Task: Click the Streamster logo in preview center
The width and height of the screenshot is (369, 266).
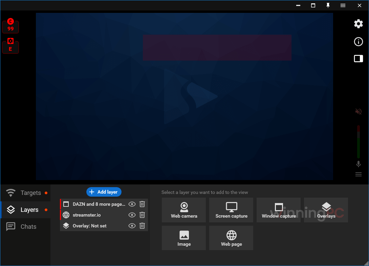Action: click(190, 96)
